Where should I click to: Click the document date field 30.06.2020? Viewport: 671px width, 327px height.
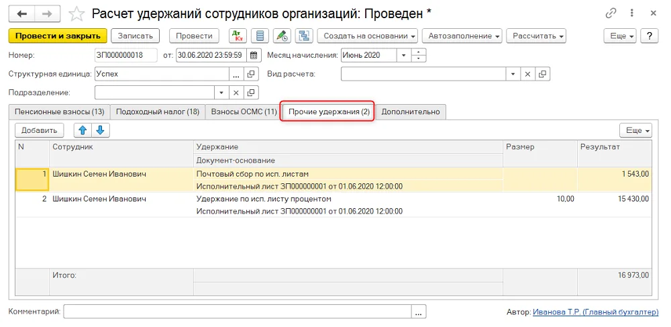coord(212,55)
